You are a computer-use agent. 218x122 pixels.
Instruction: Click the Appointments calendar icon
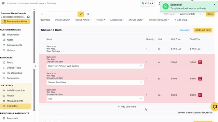click(4, 45)
